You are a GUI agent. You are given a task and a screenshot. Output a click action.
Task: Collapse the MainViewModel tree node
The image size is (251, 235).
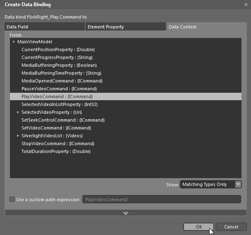(x=14, y=42)
